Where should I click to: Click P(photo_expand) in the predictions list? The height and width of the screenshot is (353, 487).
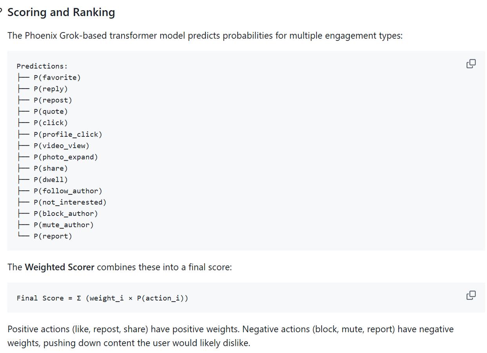tap(65, 157)
